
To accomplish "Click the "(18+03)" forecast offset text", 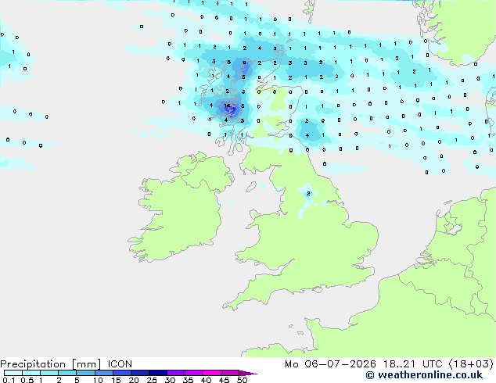I will [x=471, y=364].
